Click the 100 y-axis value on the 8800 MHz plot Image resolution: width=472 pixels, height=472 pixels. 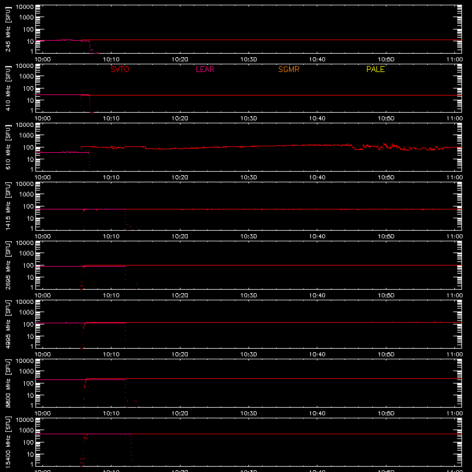pyautogui.click(x=28, y=383)
